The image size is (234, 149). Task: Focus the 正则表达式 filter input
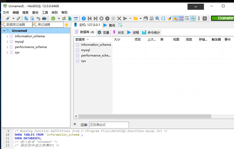coord(109,125)
